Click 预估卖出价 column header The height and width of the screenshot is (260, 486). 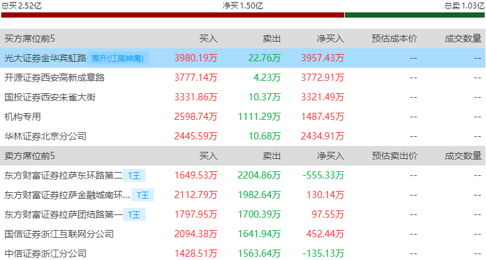point(394,156)
